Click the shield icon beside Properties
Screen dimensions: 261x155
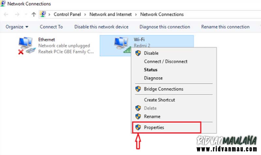click(x=138, y=127)
